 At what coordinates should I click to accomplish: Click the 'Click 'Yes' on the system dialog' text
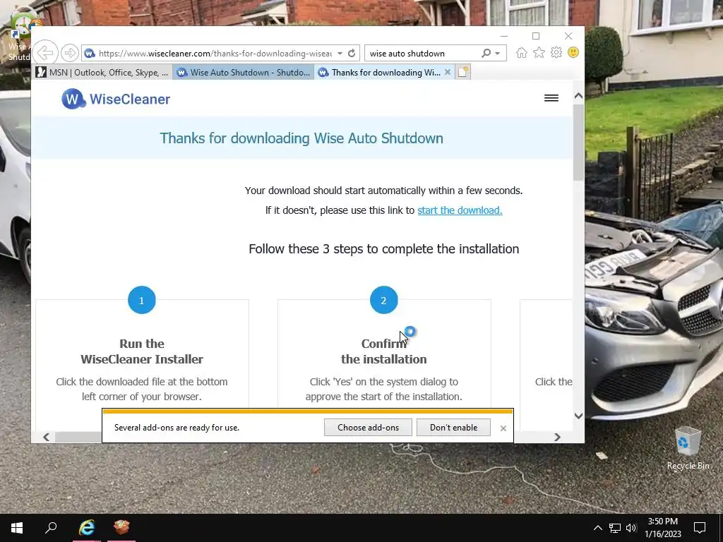383,389
